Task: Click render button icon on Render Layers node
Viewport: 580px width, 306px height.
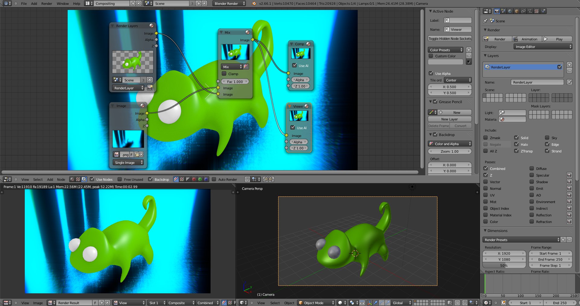Action: click(x=150, y=88)
